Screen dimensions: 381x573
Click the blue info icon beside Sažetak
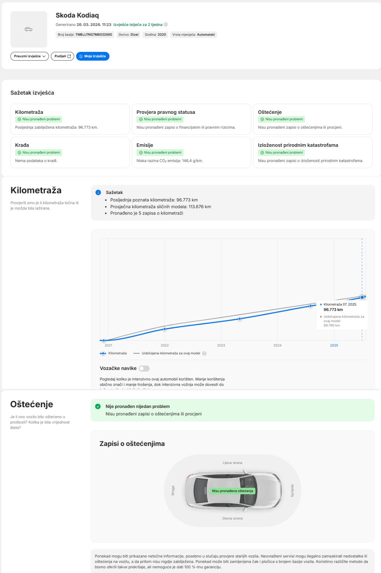[98, 192]
